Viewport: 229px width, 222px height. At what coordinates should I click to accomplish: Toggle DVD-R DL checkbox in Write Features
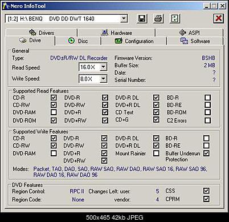[x=156, y=138]
